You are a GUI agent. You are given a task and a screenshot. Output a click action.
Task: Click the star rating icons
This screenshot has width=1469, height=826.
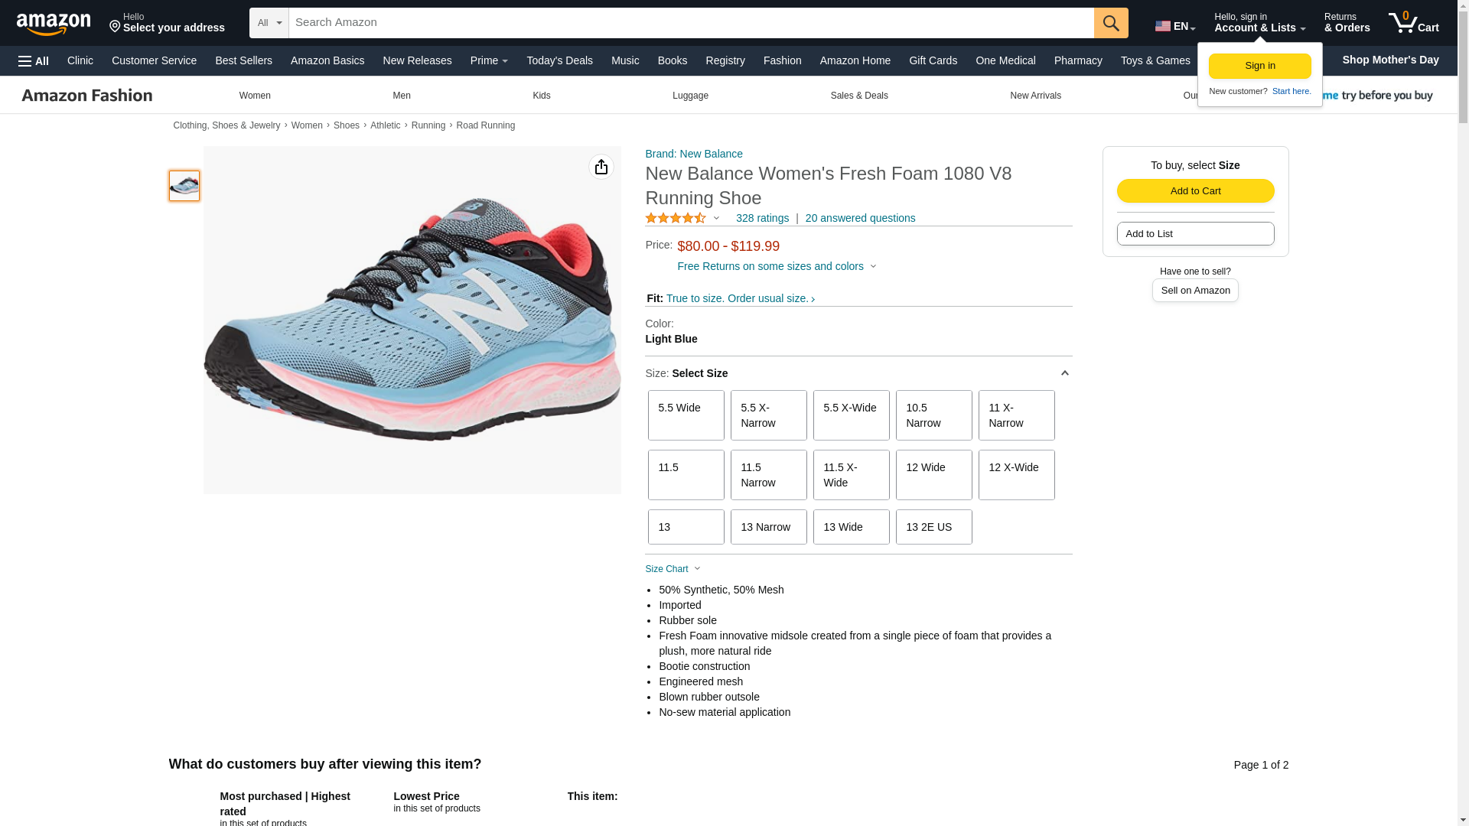pyautogui.click(x=676, y=219)
